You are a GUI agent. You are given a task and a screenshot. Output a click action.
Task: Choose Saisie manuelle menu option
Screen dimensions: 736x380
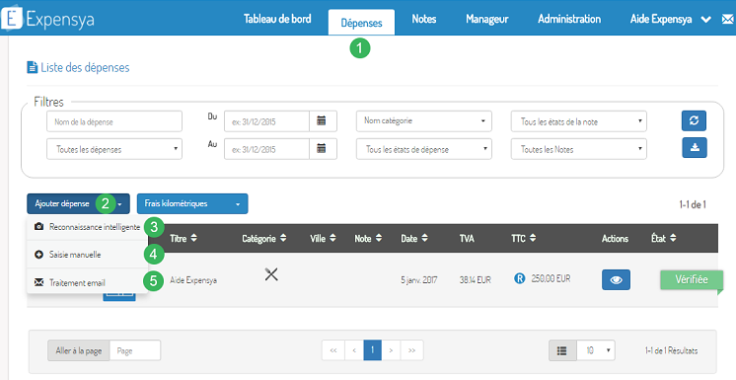pos(87,255)
